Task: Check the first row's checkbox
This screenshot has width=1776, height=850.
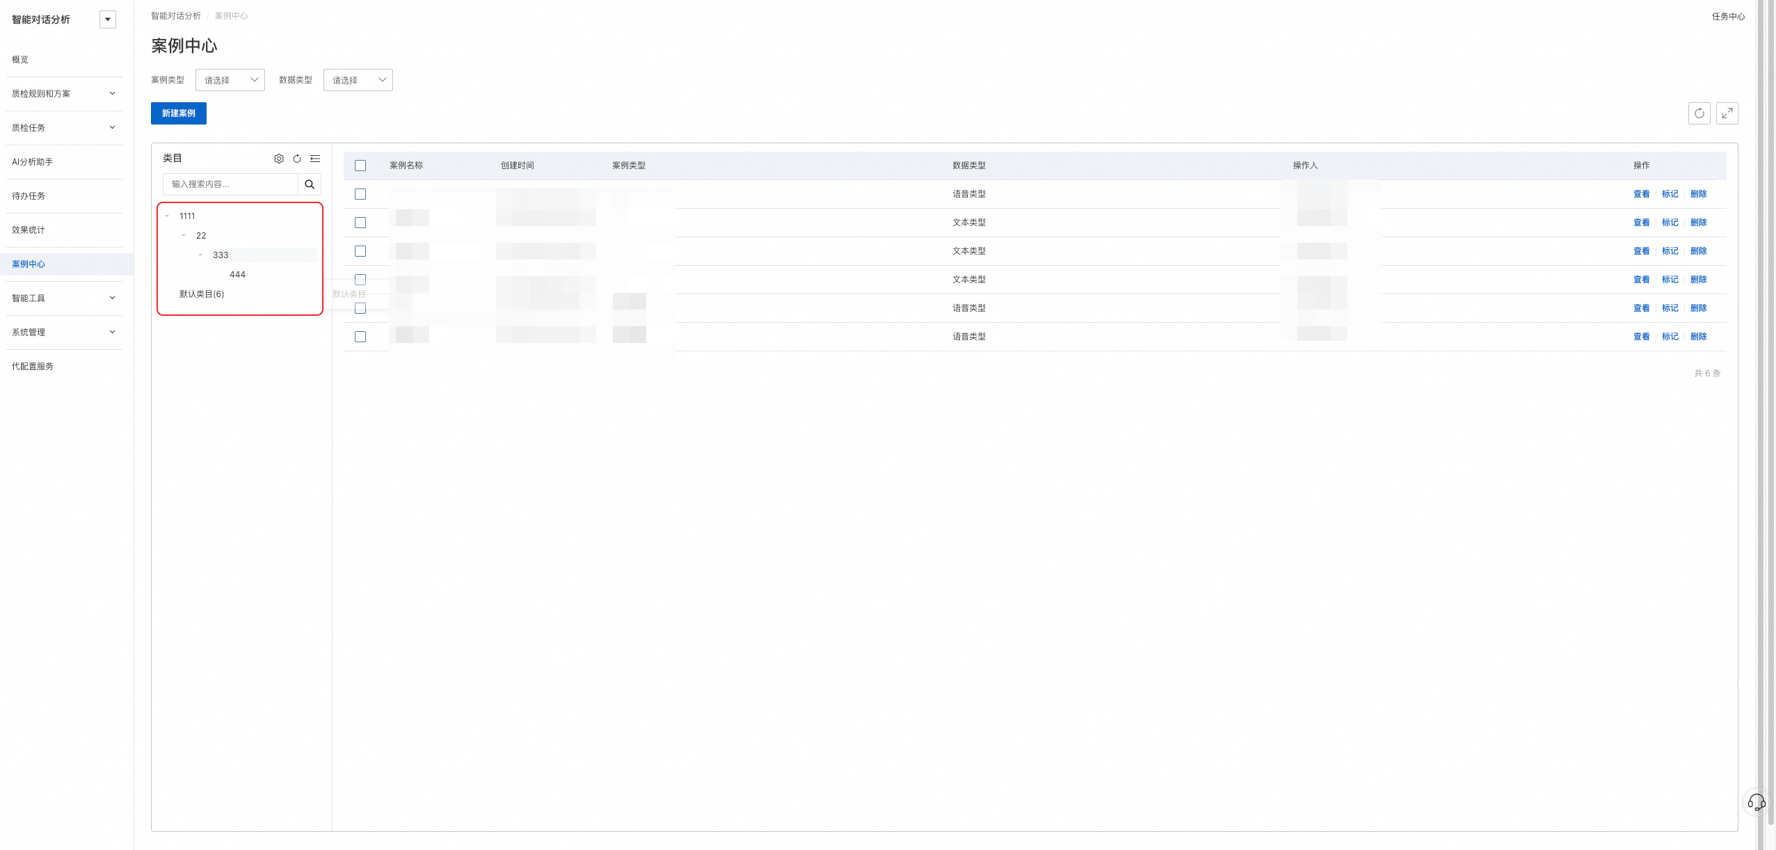Action: 360,194
